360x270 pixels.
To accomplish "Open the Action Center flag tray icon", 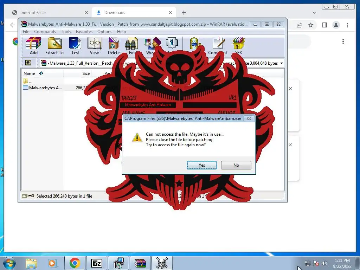I will pyautogui.click(x=316, y=263).
